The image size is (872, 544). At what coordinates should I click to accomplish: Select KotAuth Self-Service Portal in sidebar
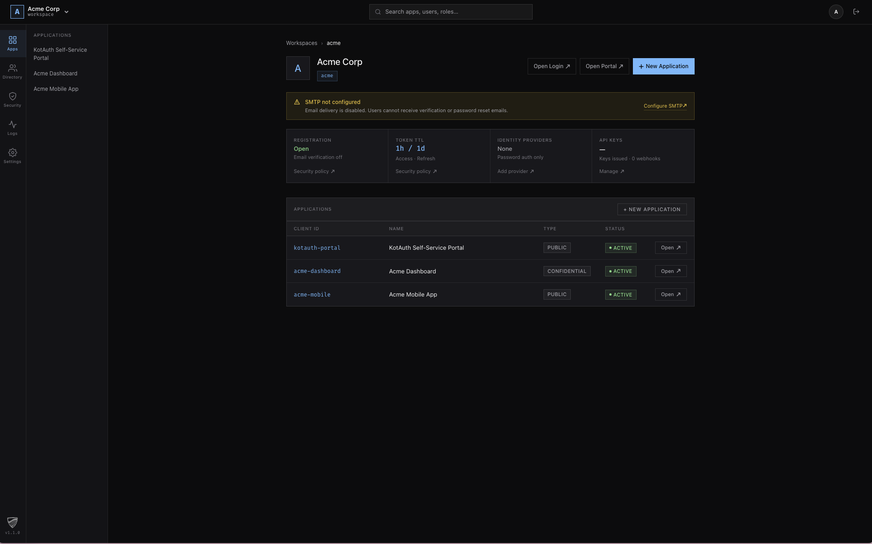60,54
